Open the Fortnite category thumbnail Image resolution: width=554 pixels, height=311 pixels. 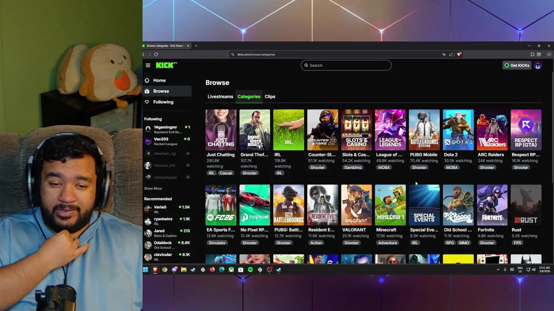tap(492, 205)
